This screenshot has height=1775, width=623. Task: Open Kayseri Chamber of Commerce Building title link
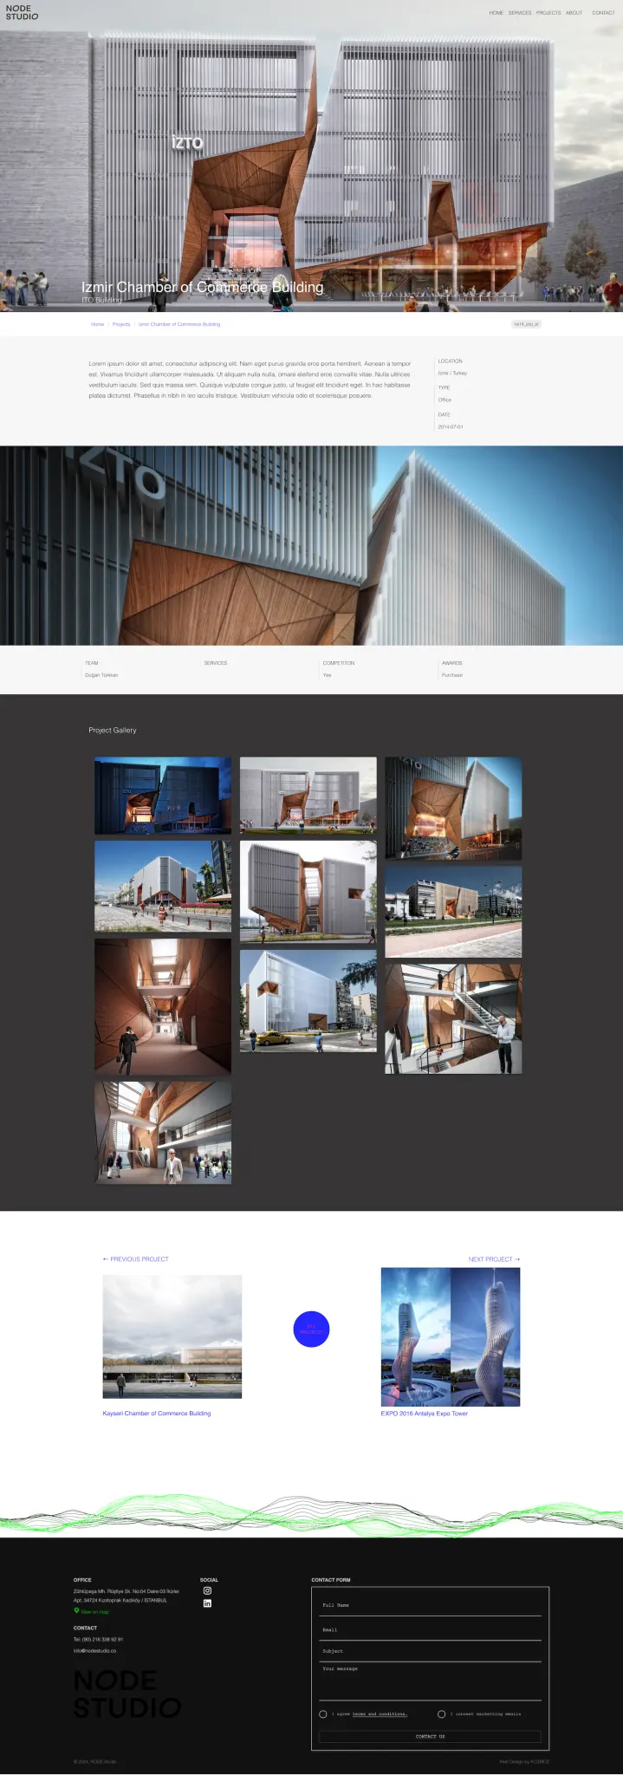(x=157, y=1413)
